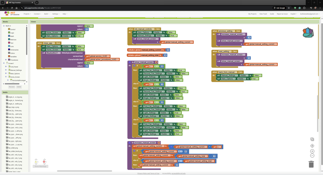Bookmark the page with the star icon
This screenshot has height=175, width=323.
[x=289, y=8]
